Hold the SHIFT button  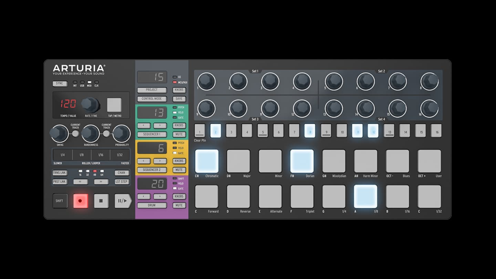tap(60, 201)
